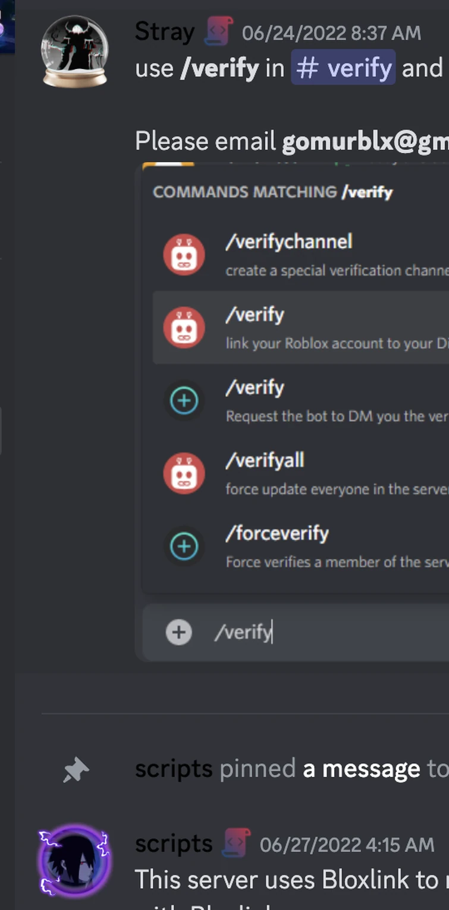This screenshot has width=449, height=910.
Task: Open the #verify channel mention
Action: point(343,68)
